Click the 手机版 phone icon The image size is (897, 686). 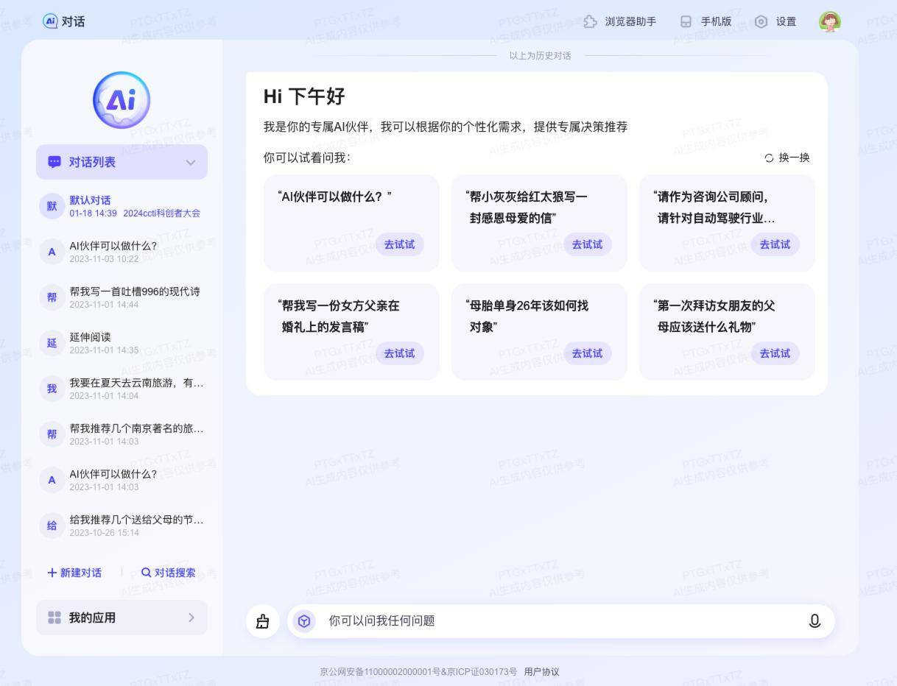pyautogui.click(x=685, y=21)
